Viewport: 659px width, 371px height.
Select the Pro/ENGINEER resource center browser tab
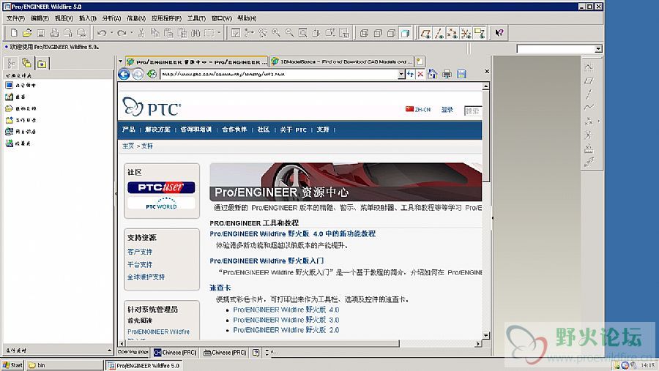197,61
